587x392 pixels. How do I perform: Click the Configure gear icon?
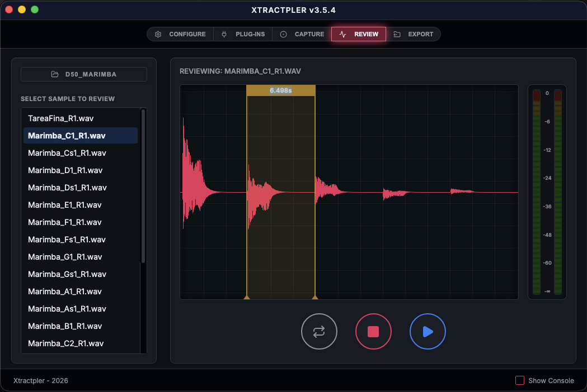point(158,34)
